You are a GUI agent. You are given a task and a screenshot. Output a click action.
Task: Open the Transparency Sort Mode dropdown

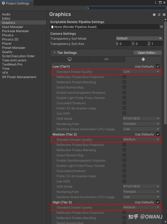139,38
